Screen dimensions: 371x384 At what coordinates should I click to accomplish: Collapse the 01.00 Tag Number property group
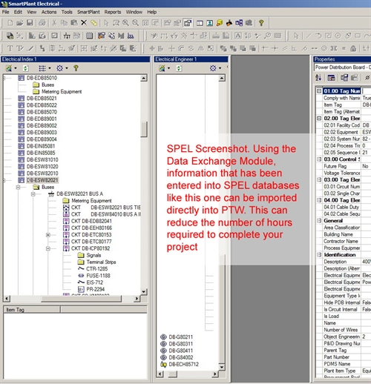coord(319,91)
